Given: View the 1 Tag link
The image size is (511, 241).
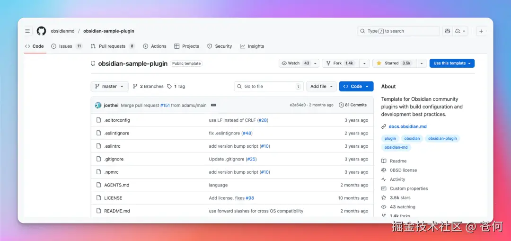Looking at the screenshot, I should point(176,87).
